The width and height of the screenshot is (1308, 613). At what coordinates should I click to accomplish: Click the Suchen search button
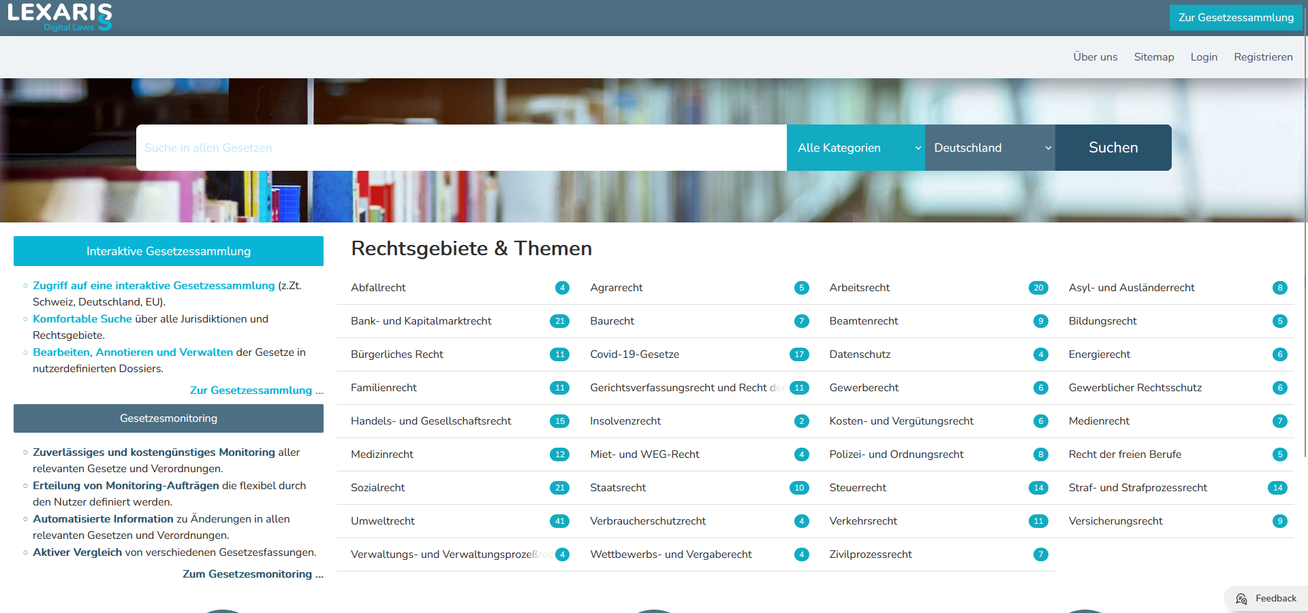point(1113,148)
